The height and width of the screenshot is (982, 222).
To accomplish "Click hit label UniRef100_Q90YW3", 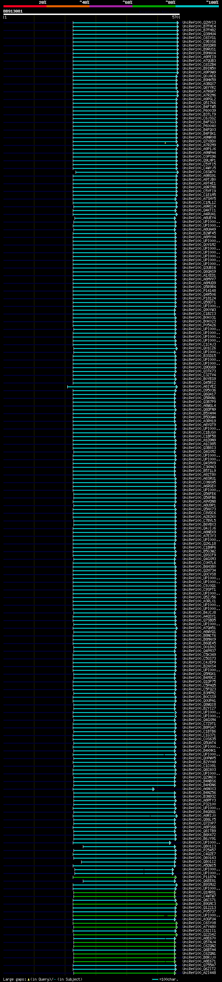I will click(x=199, y=310).
